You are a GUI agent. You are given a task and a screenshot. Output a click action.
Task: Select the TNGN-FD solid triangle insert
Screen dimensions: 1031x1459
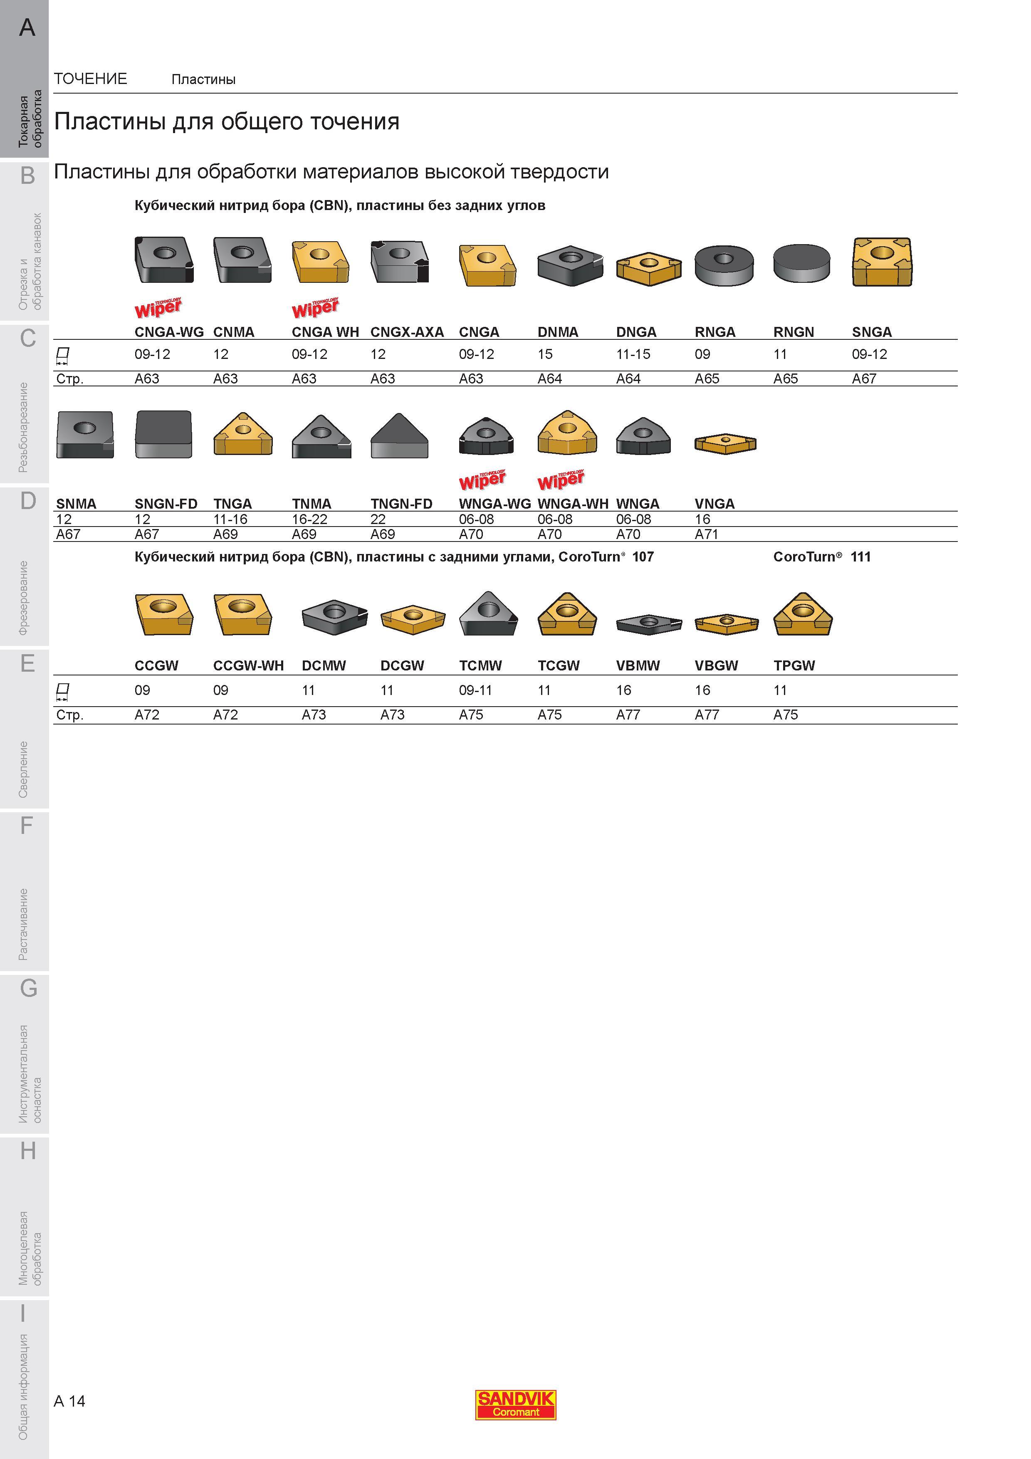coord(400,435)
